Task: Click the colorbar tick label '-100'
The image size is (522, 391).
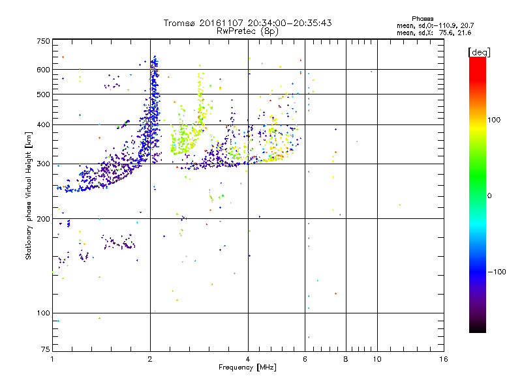Action: click(497, 272)
